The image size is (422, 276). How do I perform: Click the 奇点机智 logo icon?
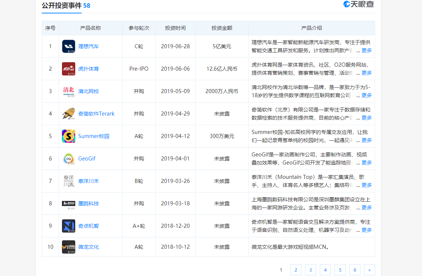point(69,226)
